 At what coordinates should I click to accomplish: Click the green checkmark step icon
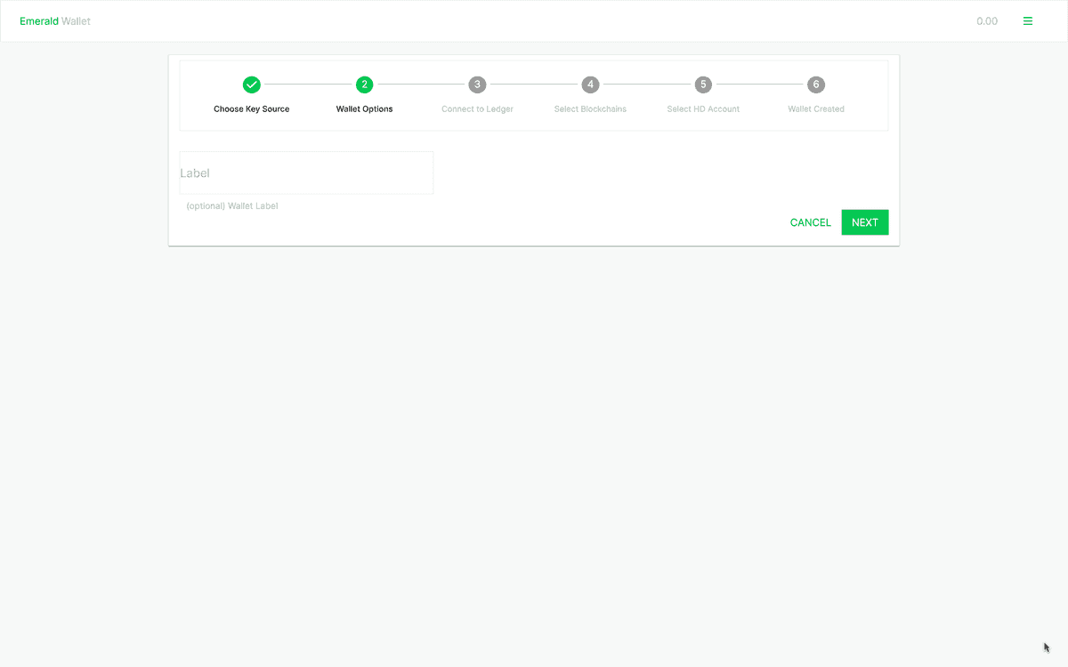click(252, 84)
